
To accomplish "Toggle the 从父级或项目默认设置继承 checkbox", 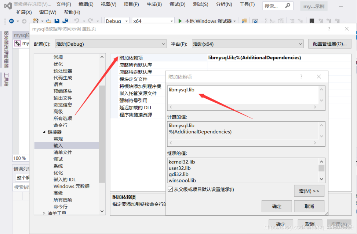I will 170,189.
